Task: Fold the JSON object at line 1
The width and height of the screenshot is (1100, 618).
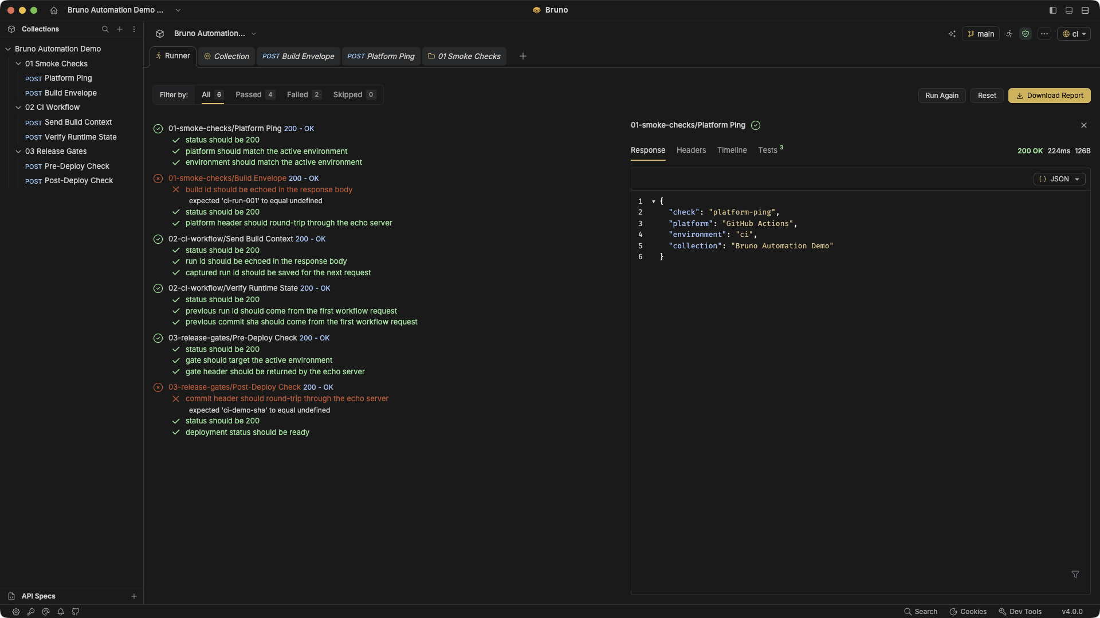Action: pyautogui.click(x=653, y=201)
